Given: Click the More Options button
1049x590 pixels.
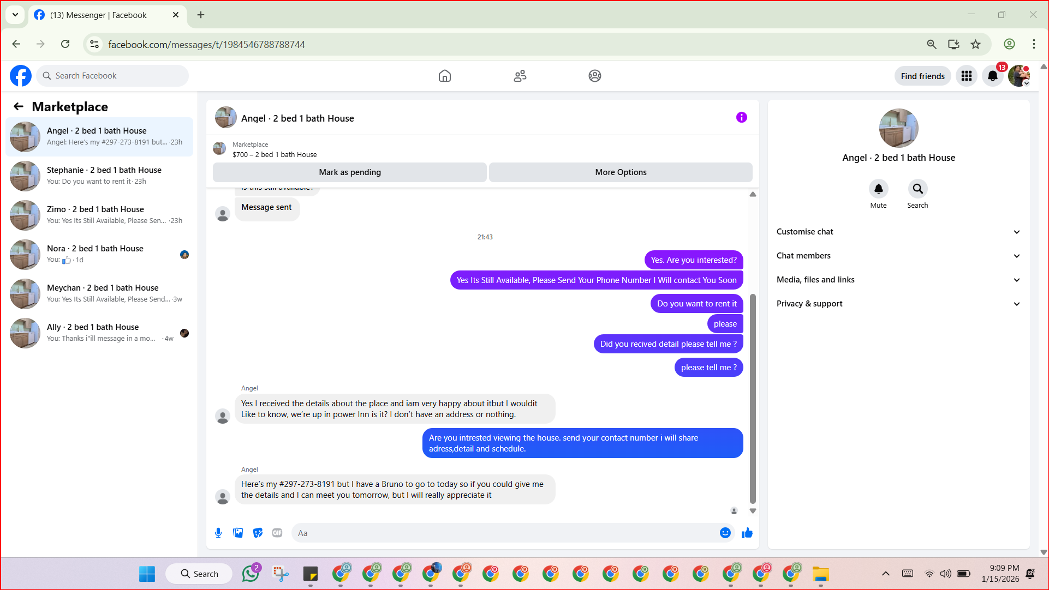Looking at the screenshot, I should pyautogui.click(x=621, y=172).
